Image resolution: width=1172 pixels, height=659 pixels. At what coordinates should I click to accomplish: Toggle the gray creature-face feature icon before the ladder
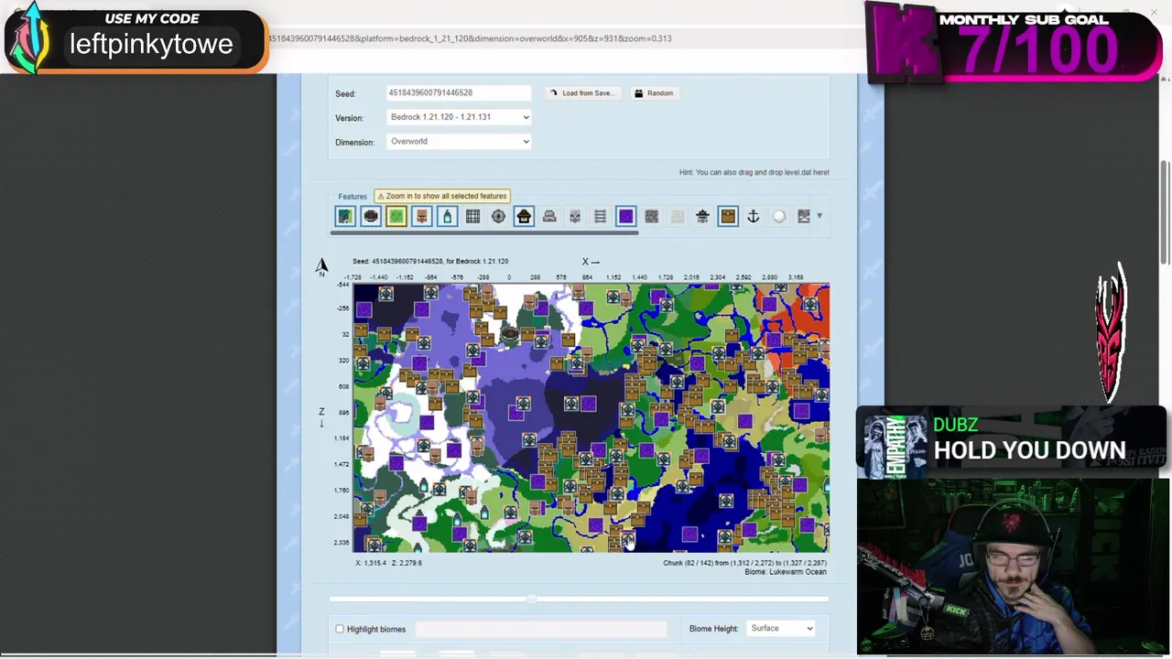click(x=575, y=216)
